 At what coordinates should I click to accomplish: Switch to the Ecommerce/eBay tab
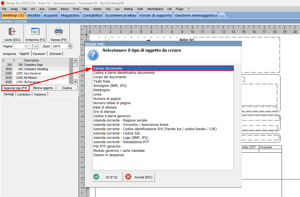[121, 15]
